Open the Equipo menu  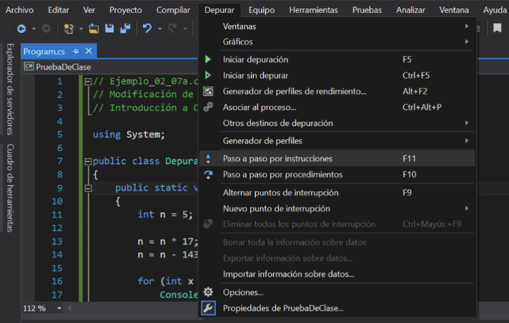pyautogui.click(x=262, y=10)
